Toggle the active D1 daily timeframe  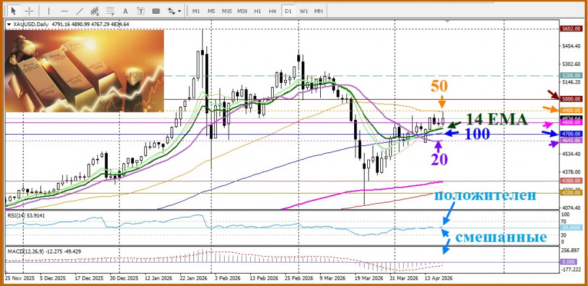[288, 11]
